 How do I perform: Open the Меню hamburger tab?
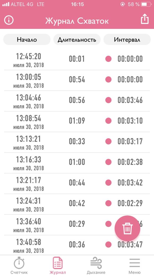134,266
